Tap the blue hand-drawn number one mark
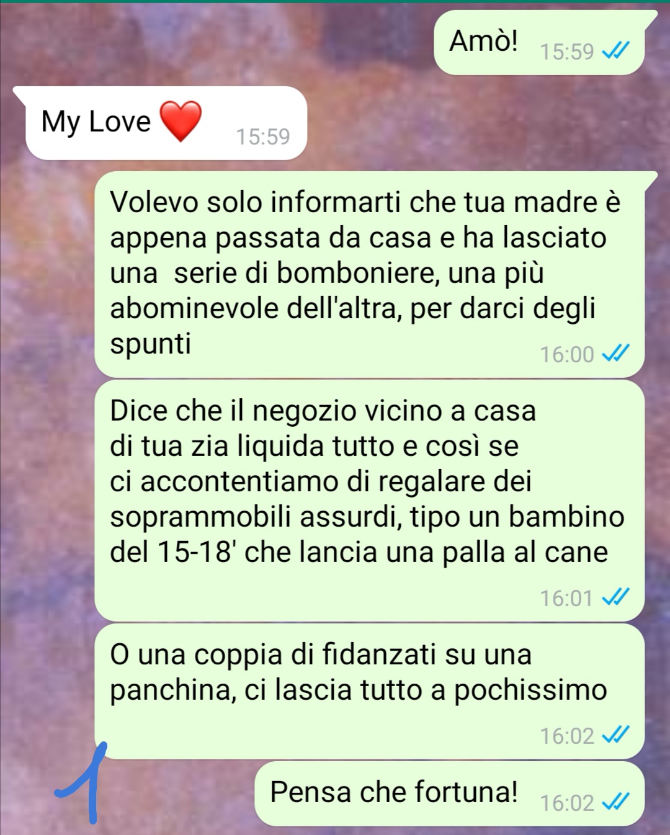The image size is (670, 835). click(82, 782)
